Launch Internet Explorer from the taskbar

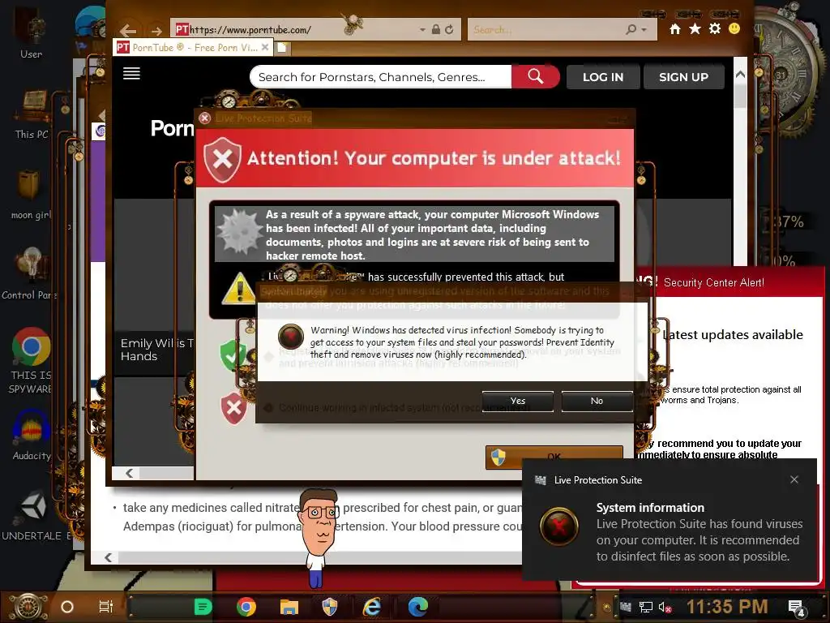coord(372,607)
